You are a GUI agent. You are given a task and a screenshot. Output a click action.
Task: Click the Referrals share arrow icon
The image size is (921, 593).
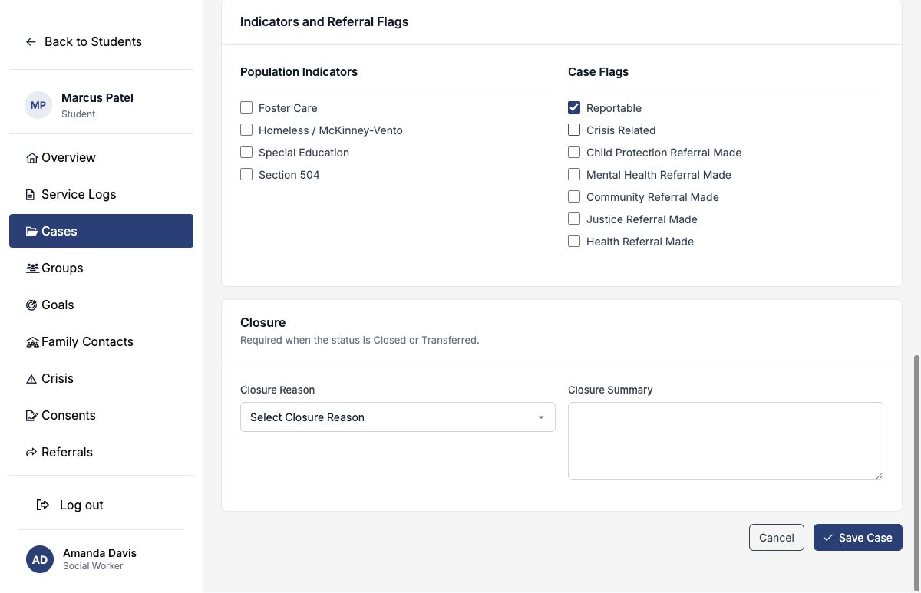click(x=31, y=453)
